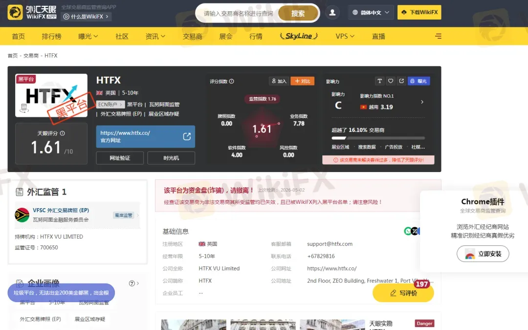Click the support@htfx.com email
The height and width of the screenshot is (330, 528).
[330, 244]
